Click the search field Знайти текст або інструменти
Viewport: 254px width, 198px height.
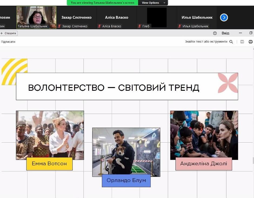206,42
